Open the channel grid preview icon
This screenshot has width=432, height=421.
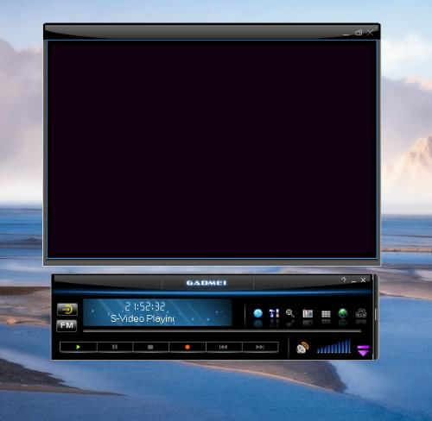(326, 314)
